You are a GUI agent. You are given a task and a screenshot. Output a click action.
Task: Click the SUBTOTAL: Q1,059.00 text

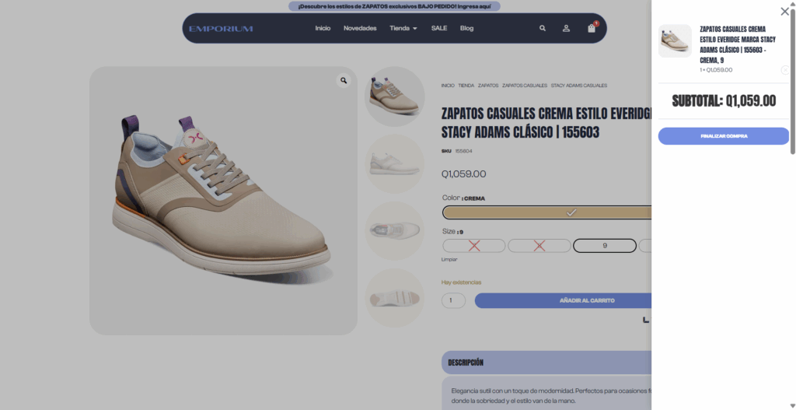[x=724, y=101]
